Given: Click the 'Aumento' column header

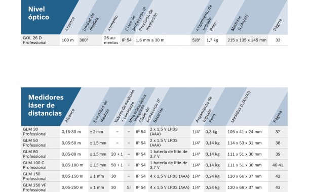Looking at the screenshot, I should pos(112,23).
